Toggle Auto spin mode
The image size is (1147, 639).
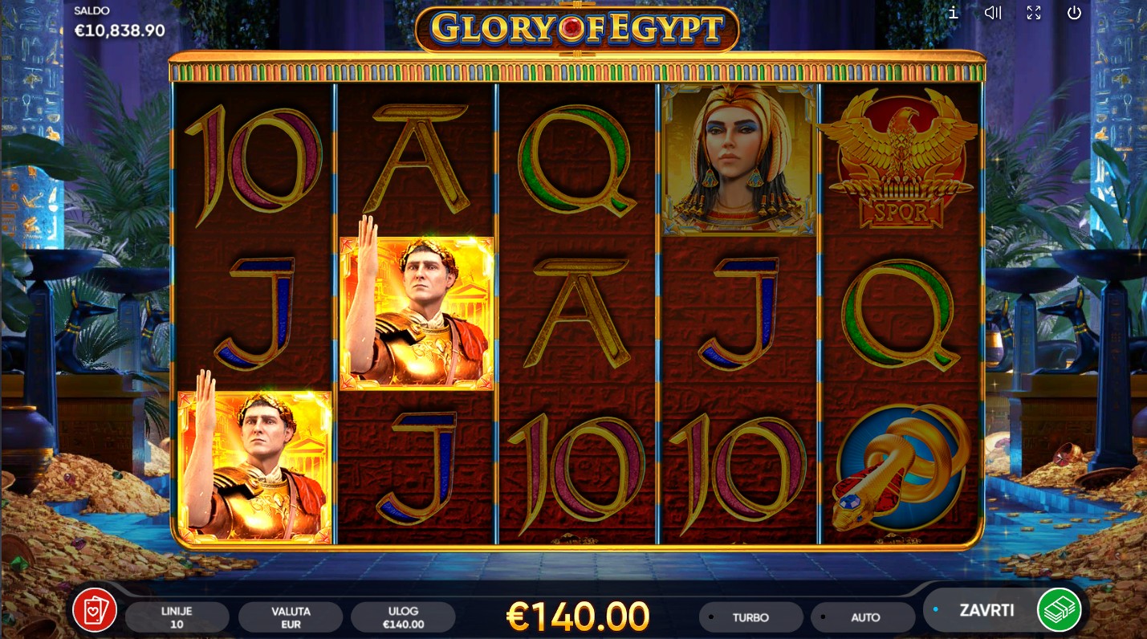tap(863, 617)
